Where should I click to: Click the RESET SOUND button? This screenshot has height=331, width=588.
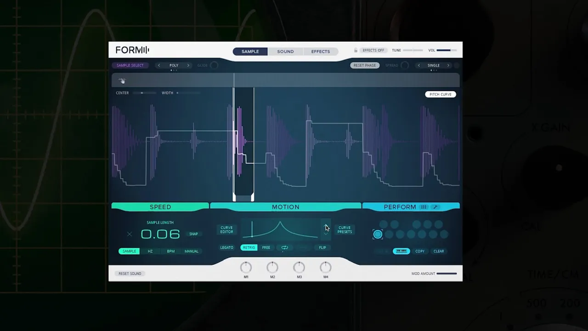pos(130,274)
